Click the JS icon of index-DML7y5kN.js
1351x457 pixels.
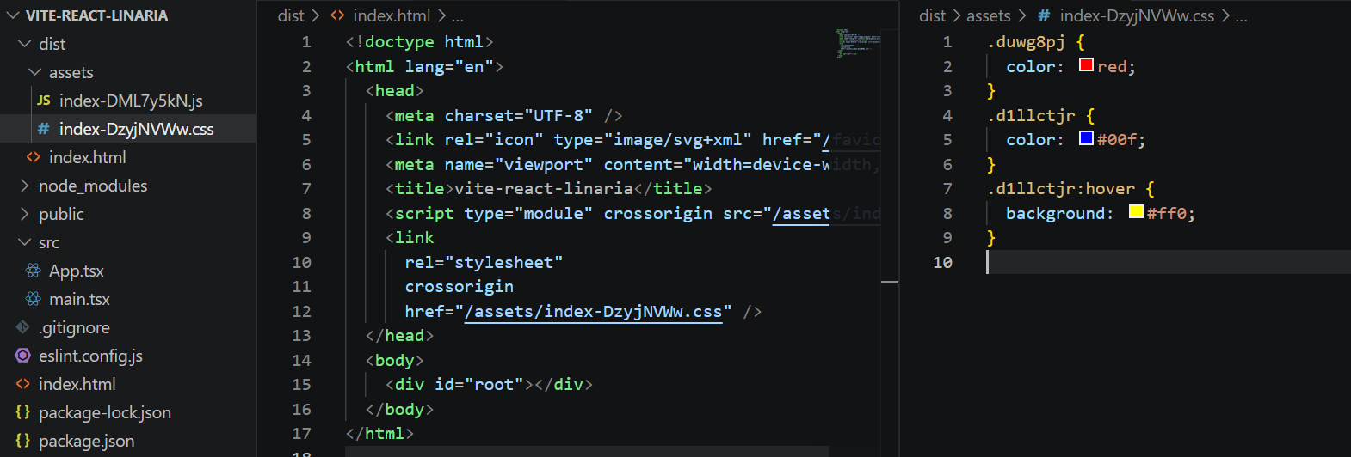pyautogui.click(x=44, y=101)
